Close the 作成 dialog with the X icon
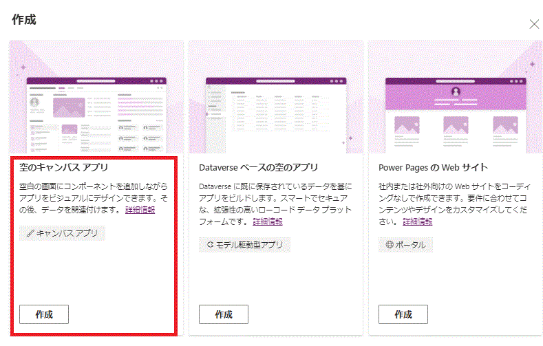This screenshot has width=543, height=346. tap(533, 24)
